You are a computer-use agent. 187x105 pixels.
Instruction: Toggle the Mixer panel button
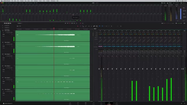[163, 3]
